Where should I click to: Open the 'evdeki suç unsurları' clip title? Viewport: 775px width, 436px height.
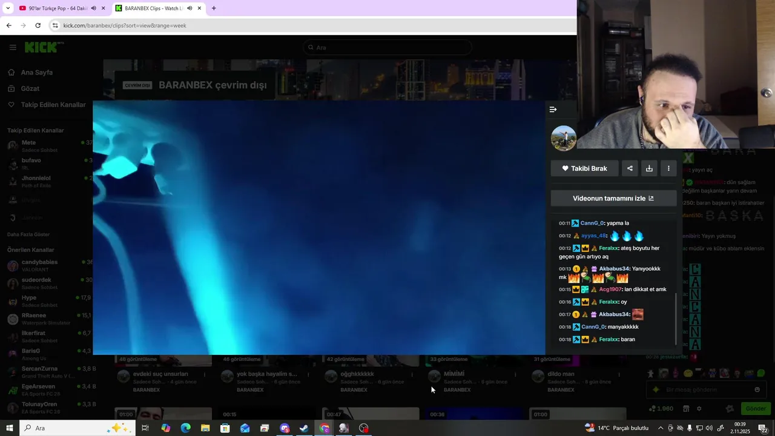[x=160, y=374]
